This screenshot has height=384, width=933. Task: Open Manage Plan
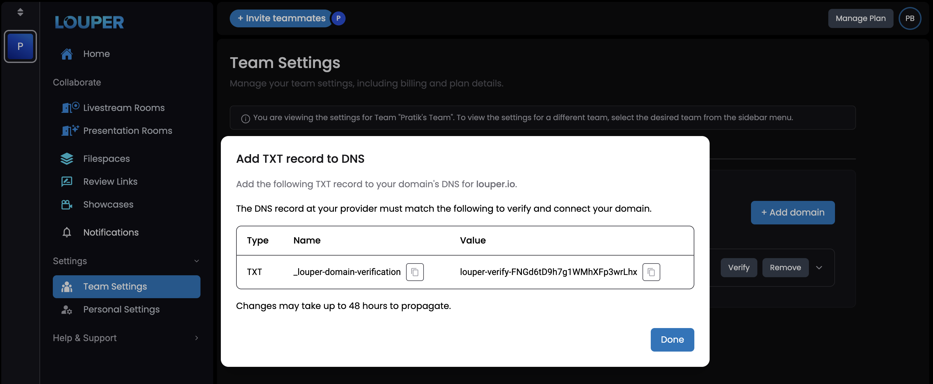860,18
